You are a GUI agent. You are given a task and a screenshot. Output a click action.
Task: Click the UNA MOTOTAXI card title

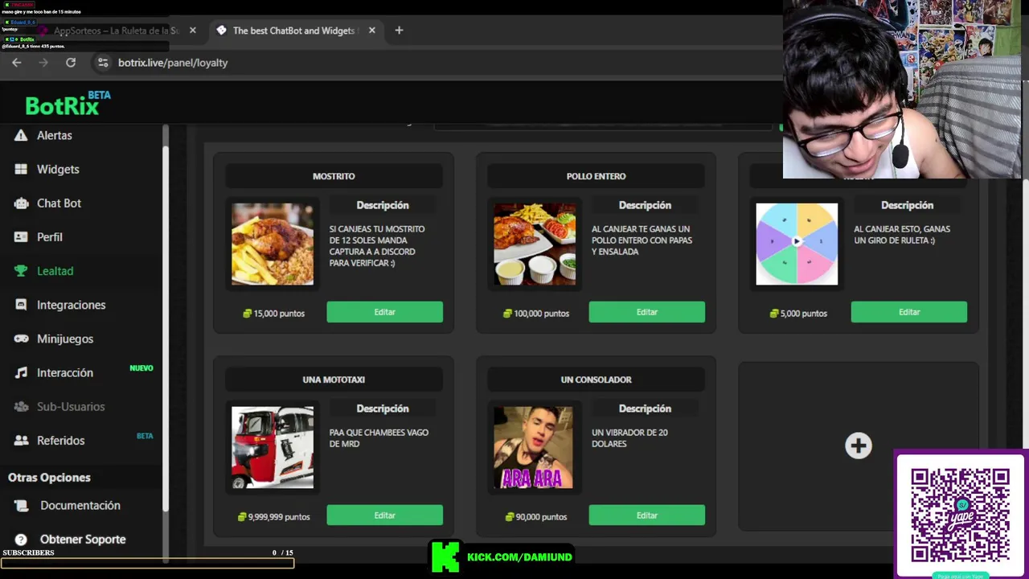[x=334, y=380]
